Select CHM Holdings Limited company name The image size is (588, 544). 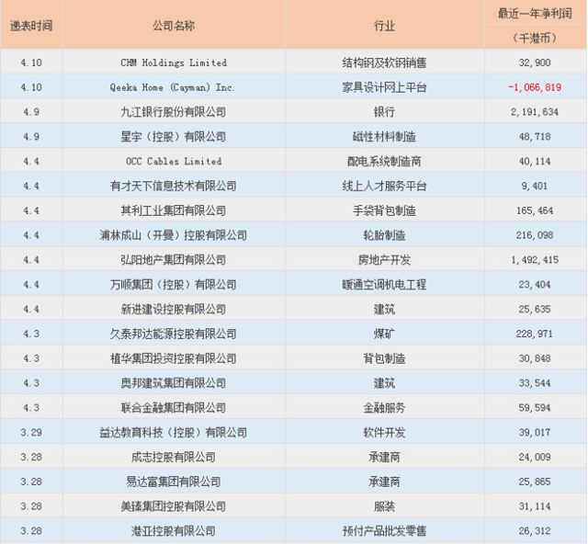coord(174,62)
